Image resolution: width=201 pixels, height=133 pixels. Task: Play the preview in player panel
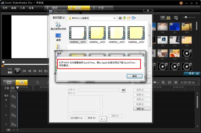17,71
